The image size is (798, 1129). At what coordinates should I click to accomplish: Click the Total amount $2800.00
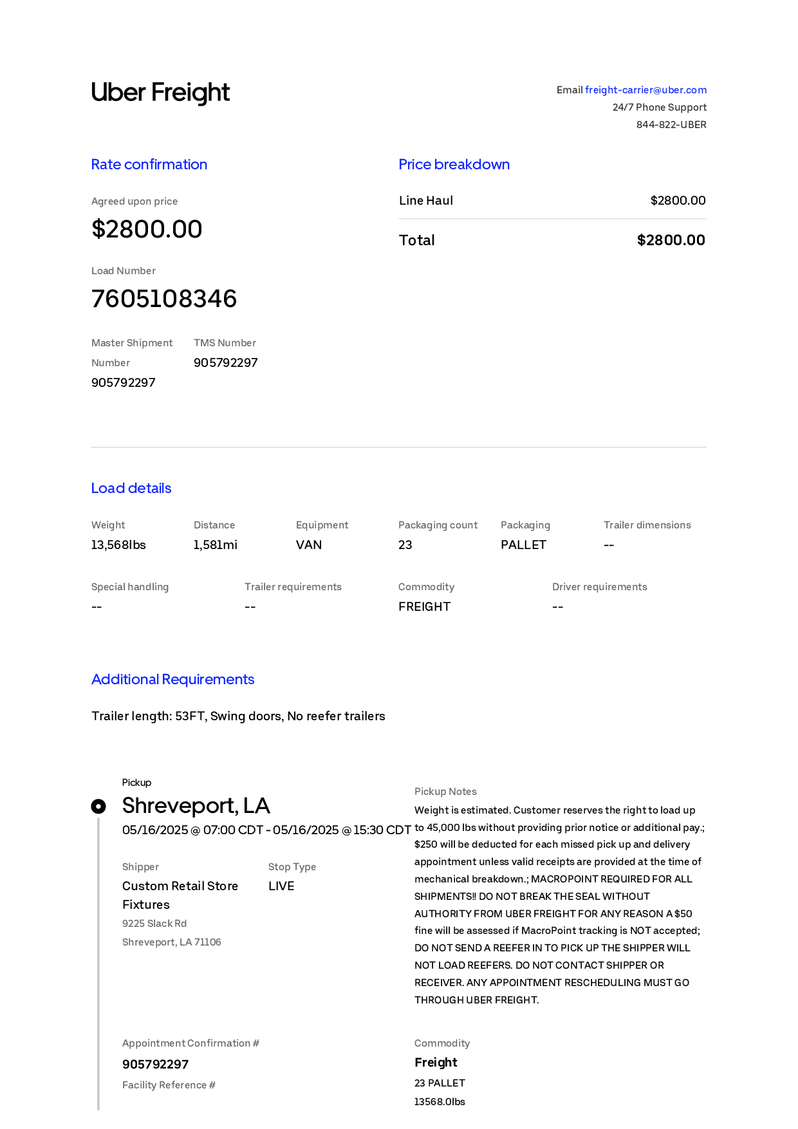click(671, 240)
